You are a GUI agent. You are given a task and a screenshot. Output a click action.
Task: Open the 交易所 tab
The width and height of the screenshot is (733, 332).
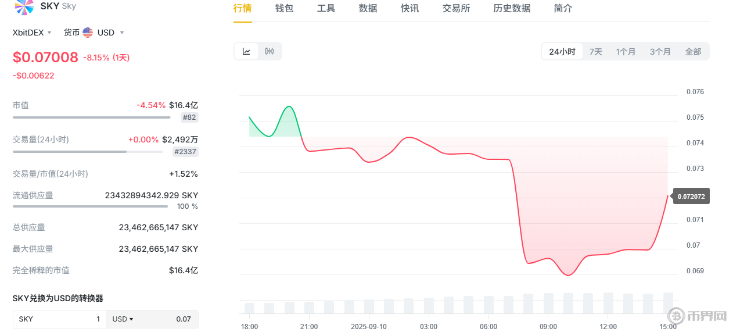[456, 8]
